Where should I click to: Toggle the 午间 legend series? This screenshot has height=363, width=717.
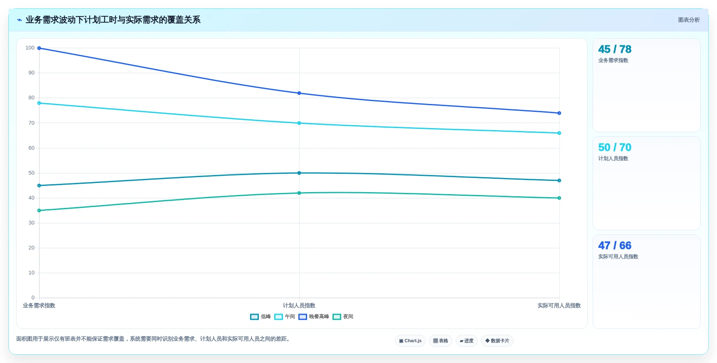pos(285,317)
